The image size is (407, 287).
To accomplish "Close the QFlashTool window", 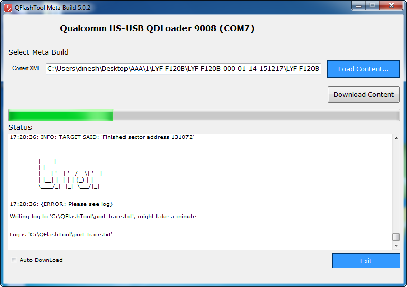I will [x=391, y=6].
